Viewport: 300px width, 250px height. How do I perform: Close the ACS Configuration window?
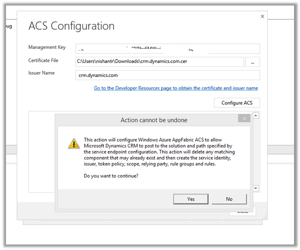[263, 17]
